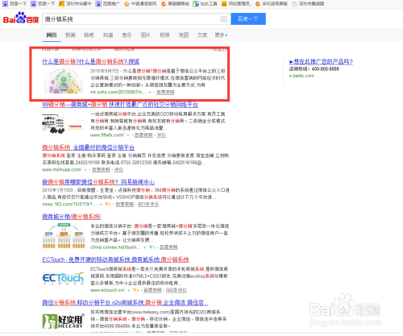Click the V1 badge on the china.coovee.net result
This screenshot has height=336, width=403.
coord(152,247)
